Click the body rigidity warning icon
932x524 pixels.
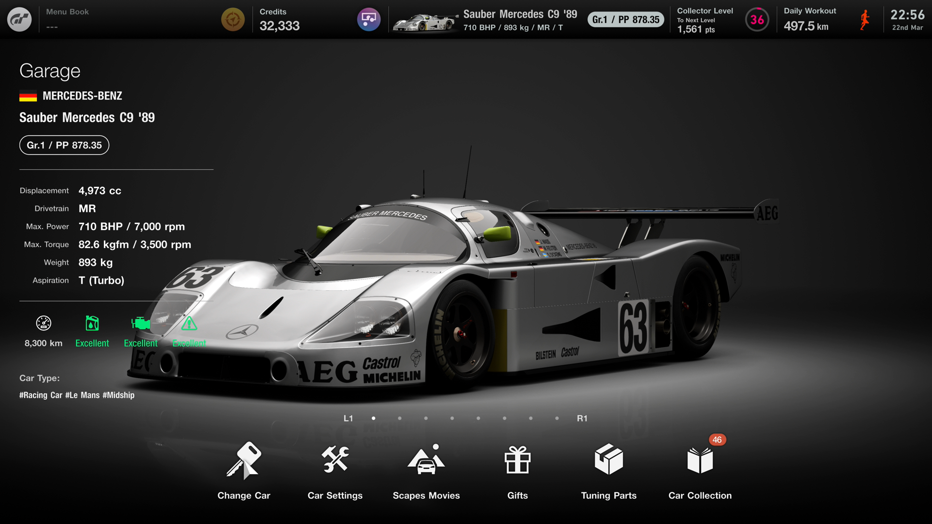coord(189,323)
